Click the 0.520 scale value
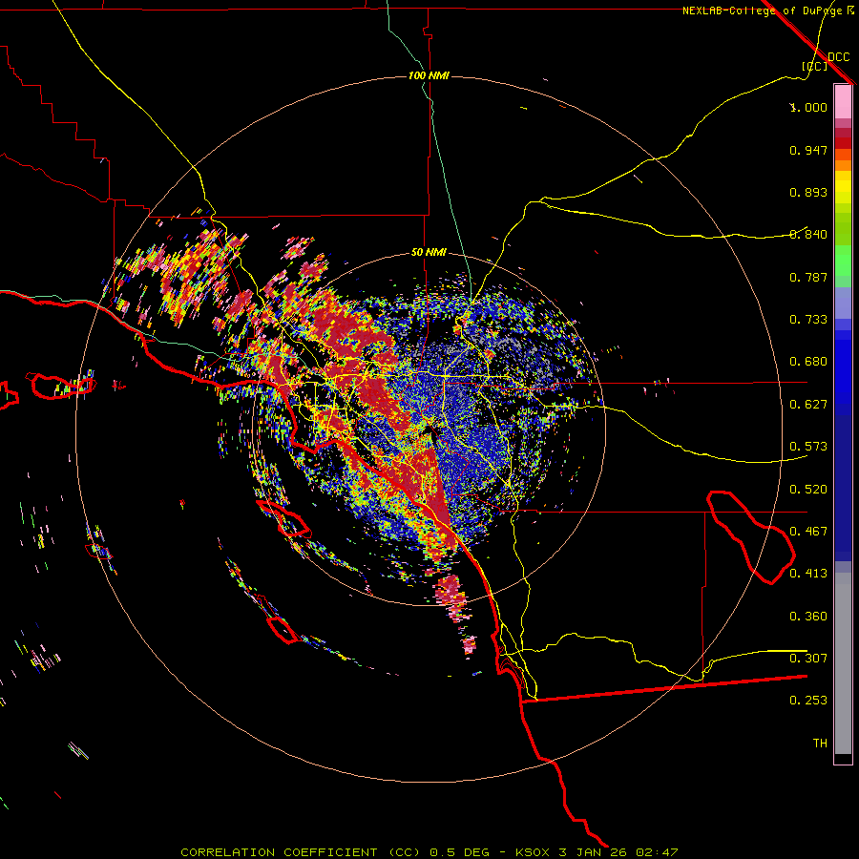859x859 pixels. pyautogui.click(x=808, y=490)
